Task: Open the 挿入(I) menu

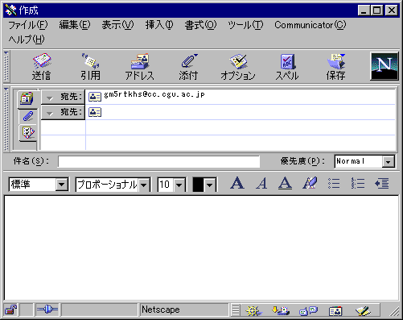Action: tap(159, 25)
